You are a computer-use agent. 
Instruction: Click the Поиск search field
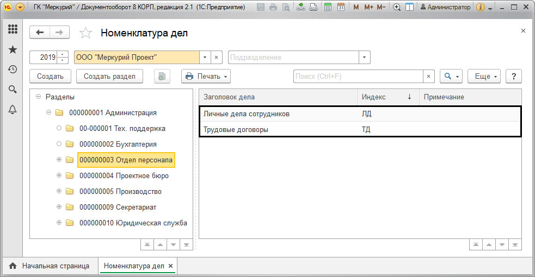click(x=358, y=77)
